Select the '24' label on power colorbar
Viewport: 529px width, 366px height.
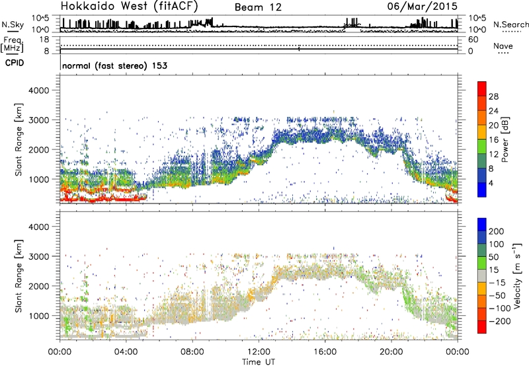coord(493,111)
